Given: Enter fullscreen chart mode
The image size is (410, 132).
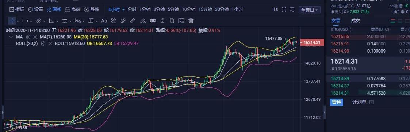Looking at the screenshot, I should point(284,10).
